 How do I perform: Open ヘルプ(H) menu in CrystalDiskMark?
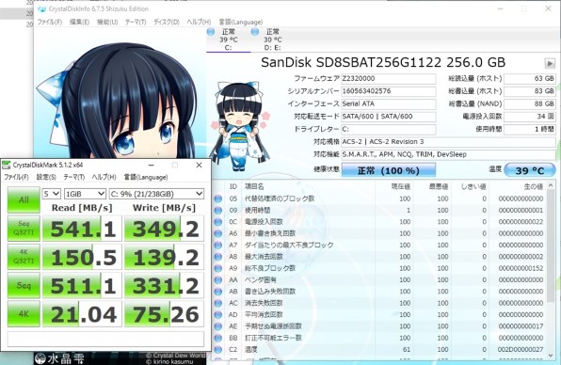tap(104, 177)
